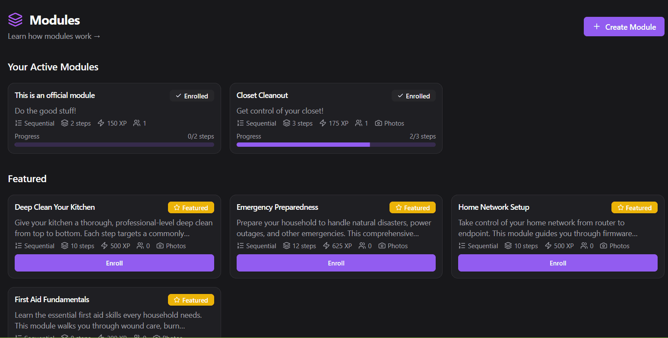
Task: Click the Closet Cleanout progress bar
Action: click(336, 145)
